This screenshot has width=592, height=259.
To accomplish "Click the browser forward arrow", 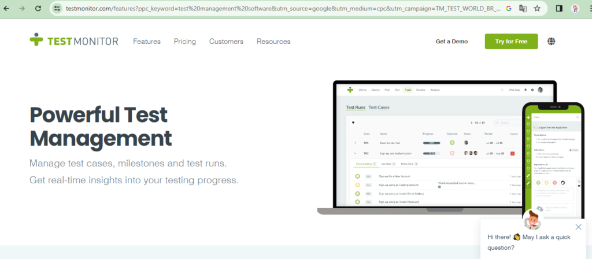I will tap(22, 8).
